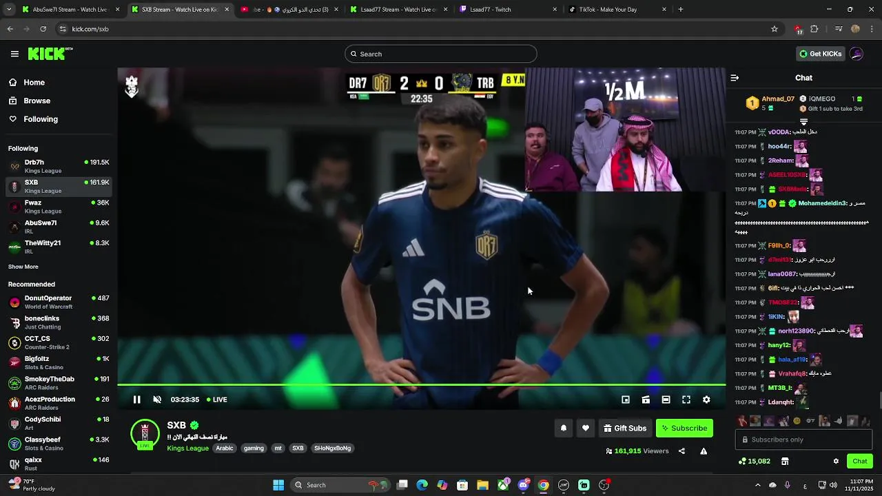This screenshot has width=882, height=496.
Task: Toggle notification bell for SXB
Action: [564, 428]
